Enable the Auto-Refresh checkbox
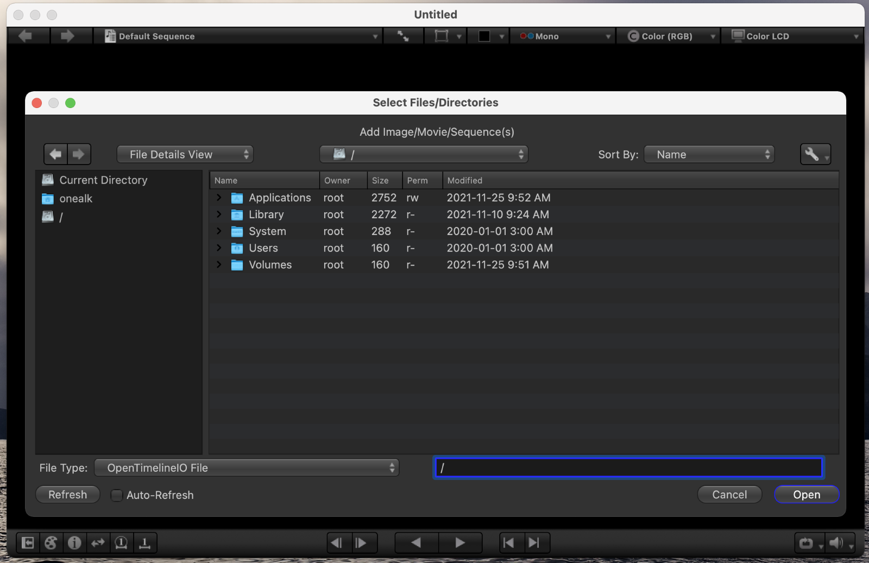 116,495
